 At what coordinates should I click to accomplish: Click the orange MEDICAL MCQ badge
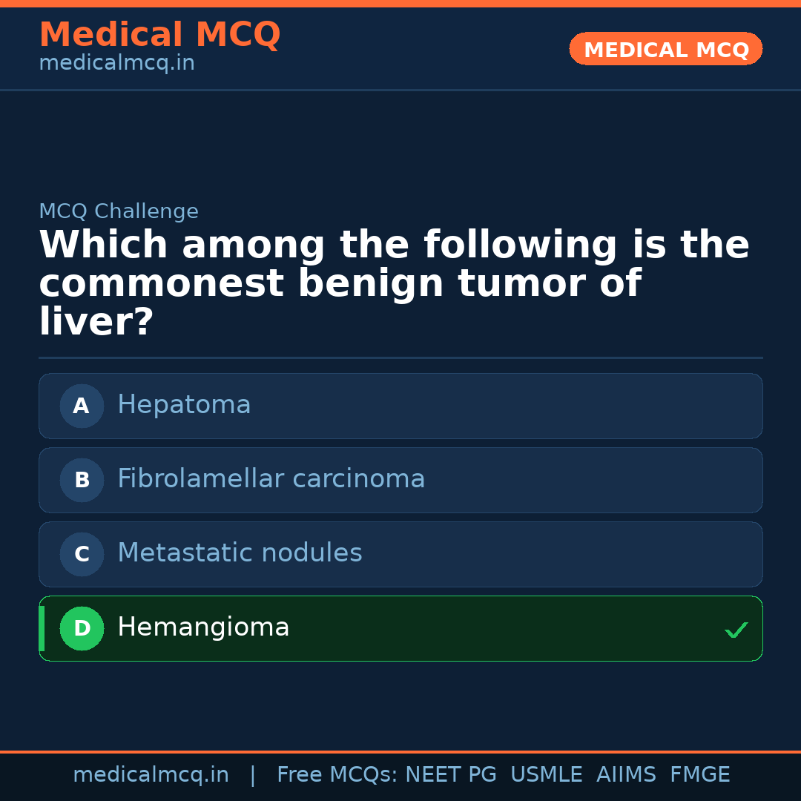point(665,50)
